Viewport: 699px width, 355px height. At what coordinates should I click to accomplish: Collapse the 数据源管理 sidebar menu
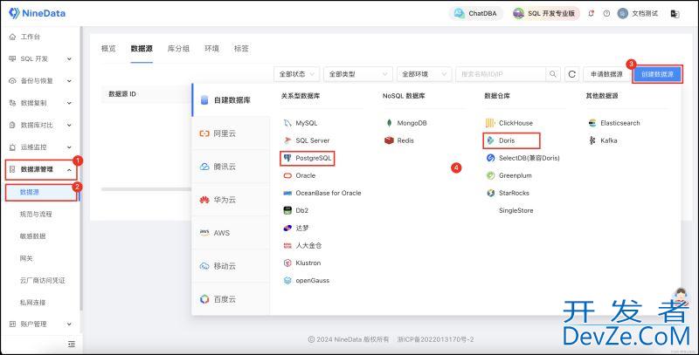[40, 169]
